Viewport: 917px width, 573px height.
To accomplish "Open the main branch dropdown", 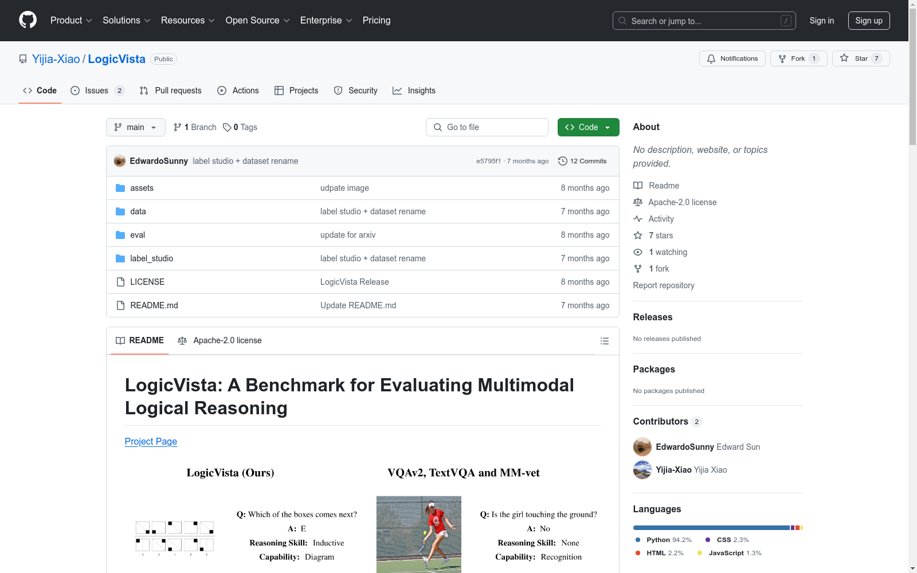I will click(136, 127).
